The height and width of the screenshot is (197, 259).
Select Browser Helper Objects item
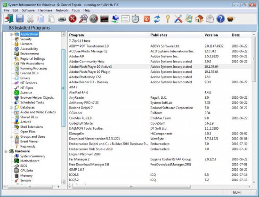(37, 98)
